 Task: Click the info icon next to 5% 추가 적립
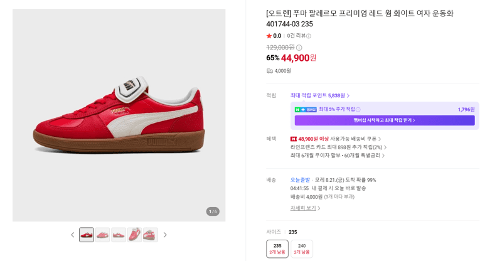[x=358, y=110]
